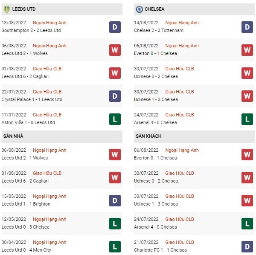This screenshot has height=255, width=256.
Task: Select the Chelsea 2-2 Tottenham match result
Action: click(159, 30)
